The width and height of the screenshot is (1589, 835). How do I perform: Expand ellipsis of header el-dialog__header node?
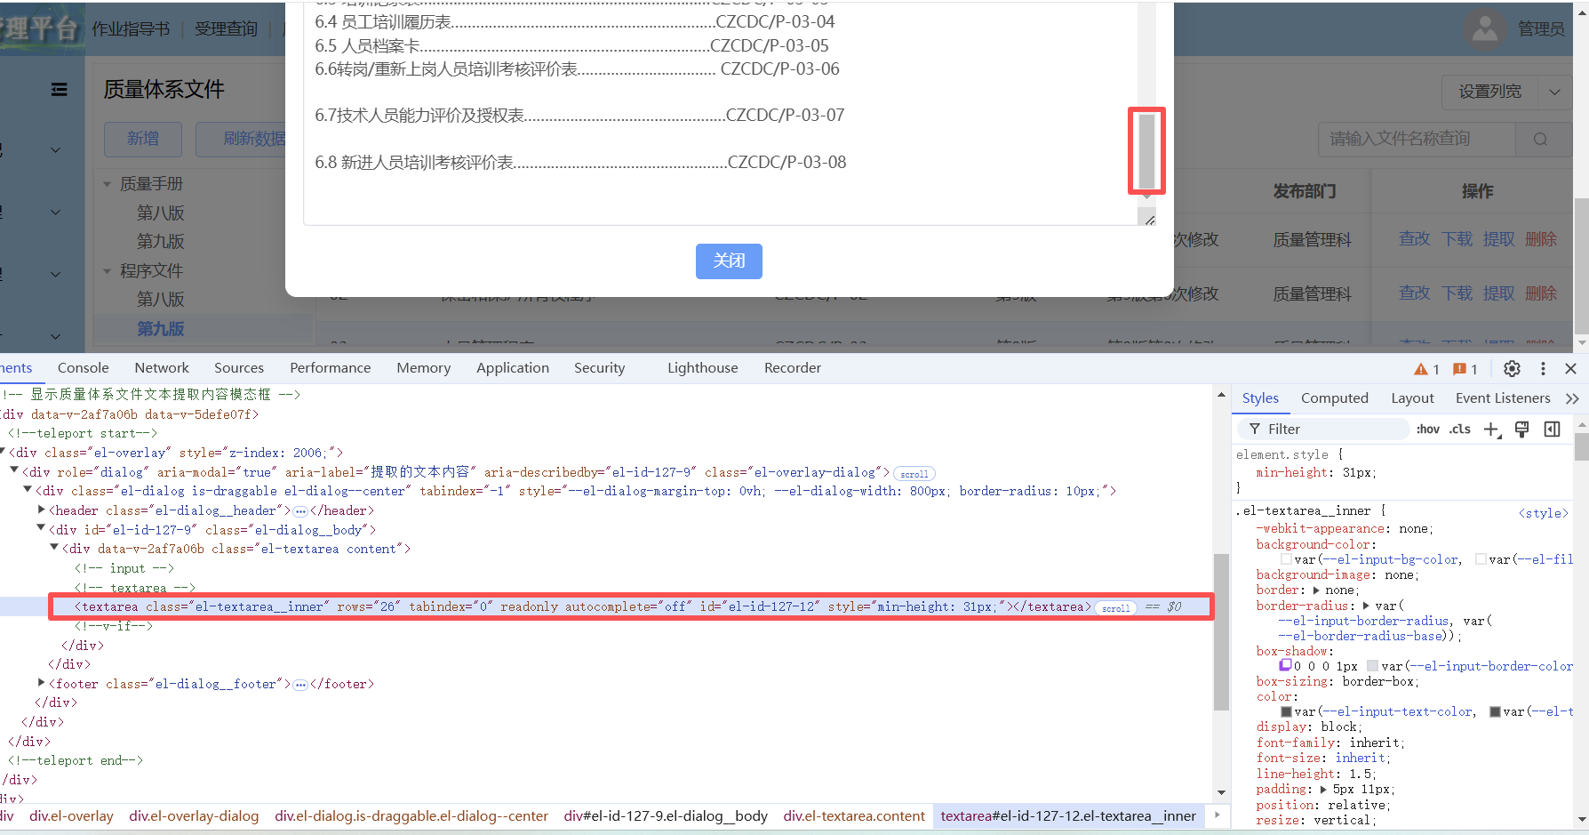300,511
